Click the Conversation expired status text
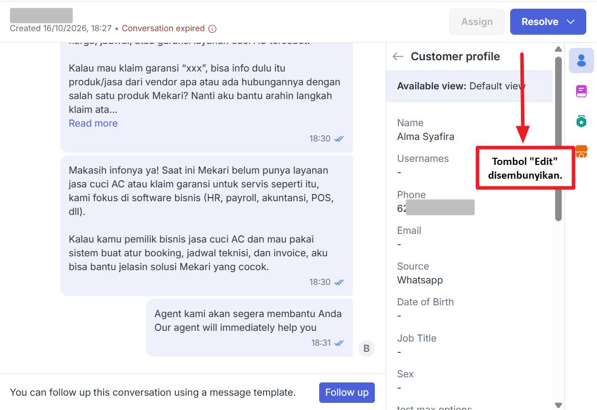 [x=163, y=29]
